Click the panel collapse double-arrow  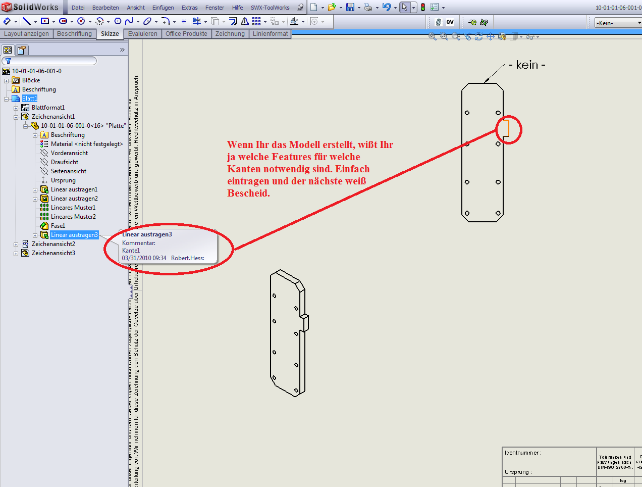[122, 50]
